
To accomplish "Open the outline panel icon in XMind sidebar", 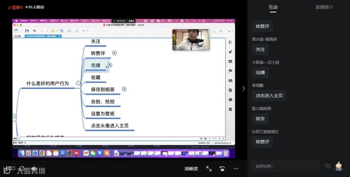I will [230, 42].
